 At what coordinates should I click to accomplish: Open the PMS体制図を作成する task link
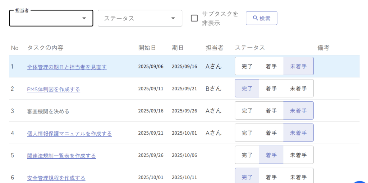pyautogui.click(x=54, y=90)
